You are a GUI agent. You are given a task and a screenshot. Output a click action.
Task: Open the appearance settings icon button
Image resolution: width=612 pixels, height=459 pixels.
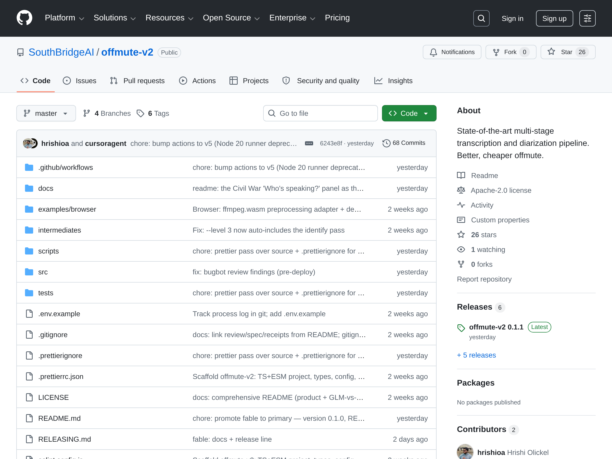click(x=587, y=18)
